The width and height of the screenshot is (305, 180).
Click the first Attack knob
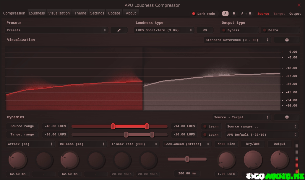tap(17, 160)
